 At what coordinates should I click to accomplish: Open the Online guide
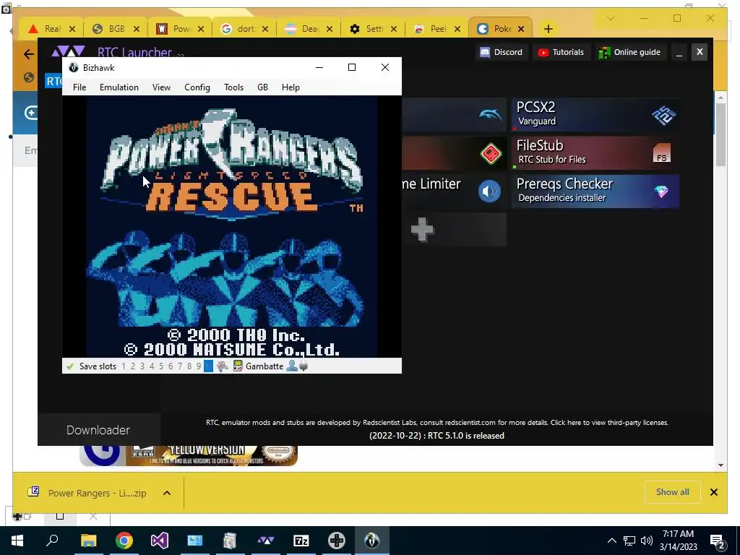[629, 52]
